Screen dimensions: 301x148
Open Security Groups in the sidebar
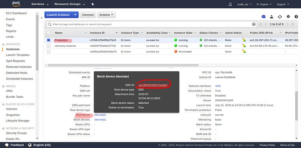(x=16, y=133)
